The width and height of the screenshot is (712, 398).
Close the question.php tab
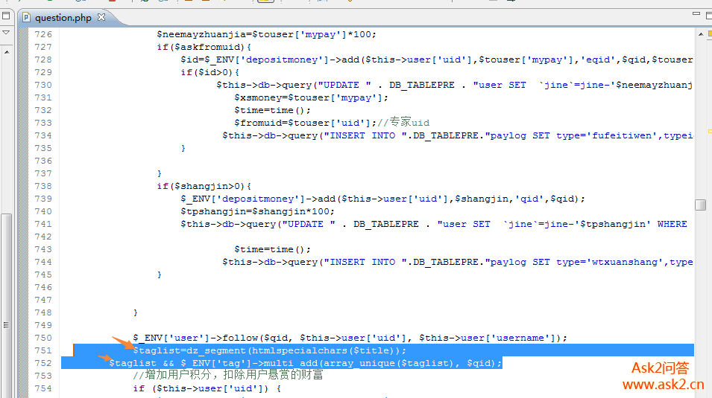pyautogui.click(x=101, y=16)
